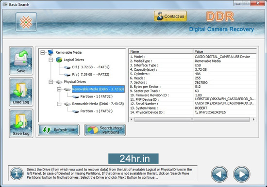This screenshot has height=187, width=267.
Task: Select drive D:\ 3.72 GB FAT32
Action: pyautogui.click(x=91, y=67)
